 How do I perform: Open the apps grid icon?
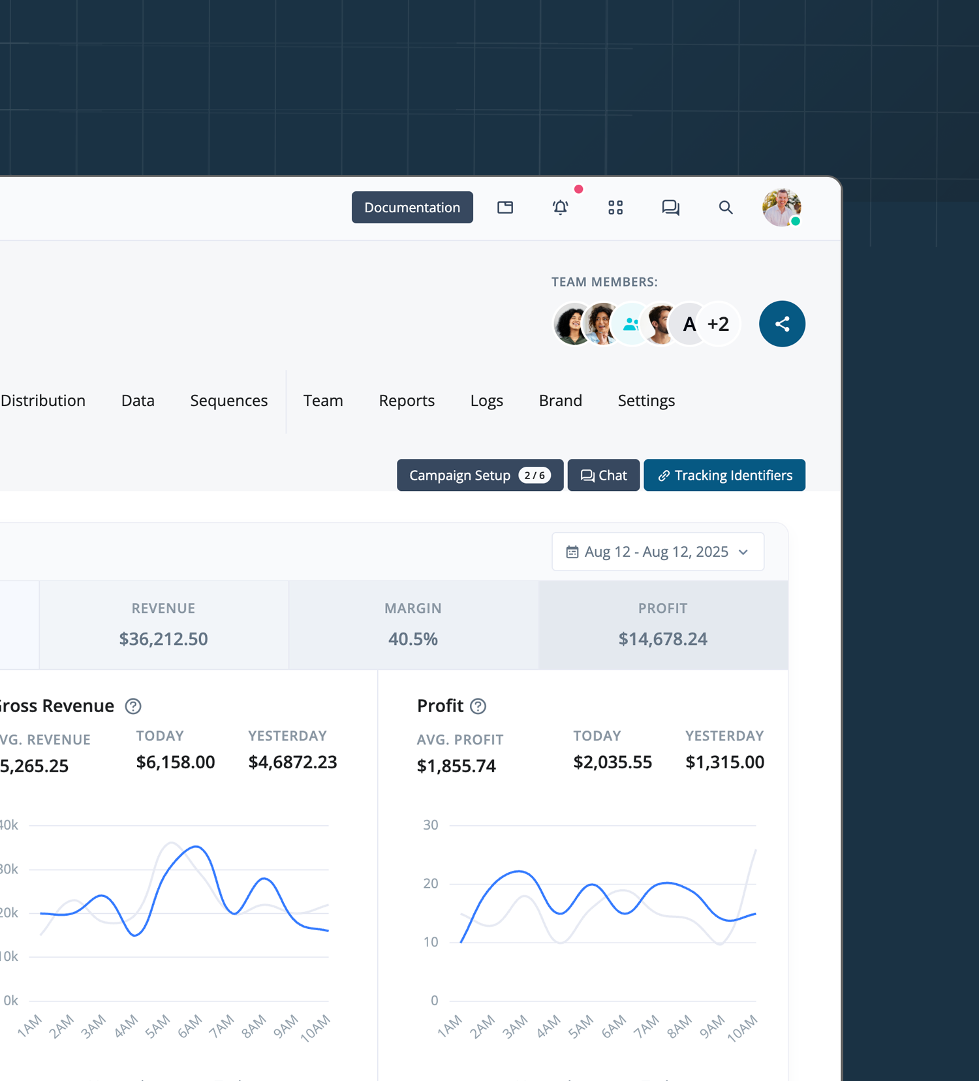(x=615, y=208)
